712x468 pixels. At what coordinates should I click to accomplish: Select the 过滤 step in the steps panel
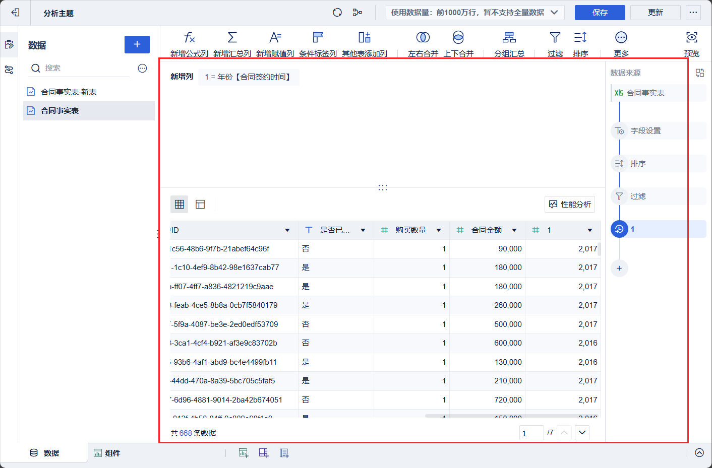coord(659,196)
